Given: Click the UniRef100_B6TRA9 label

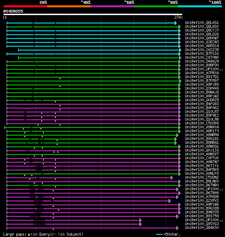Looking at the screenshot, I should 202,193.
